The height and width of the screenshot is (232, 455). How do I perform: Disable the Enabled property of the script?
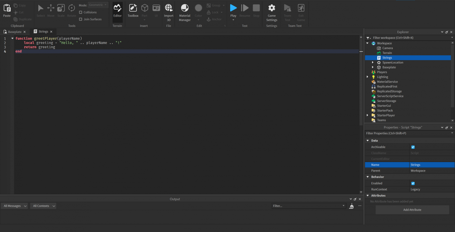pos(413,183)
